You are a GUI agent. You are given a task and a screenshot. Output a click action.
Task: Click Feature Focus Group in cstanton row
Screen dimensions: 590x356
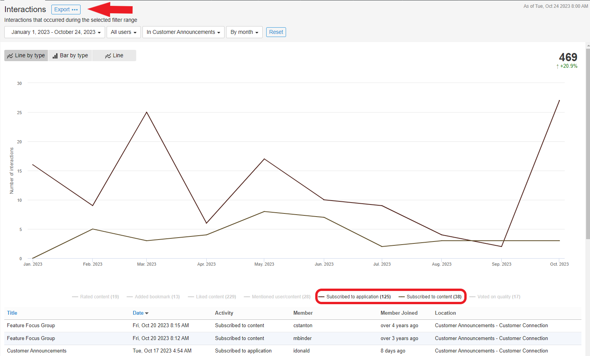point(31,325)
